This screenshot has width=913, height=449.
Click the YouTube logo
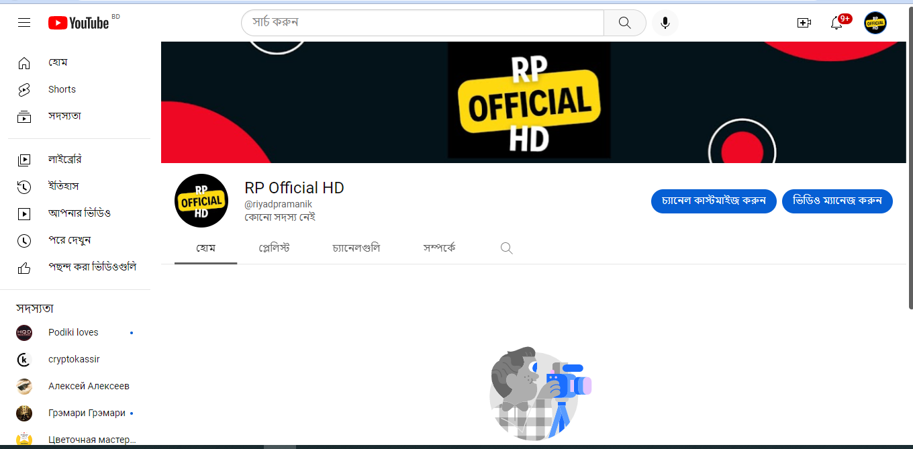(79, 23)
